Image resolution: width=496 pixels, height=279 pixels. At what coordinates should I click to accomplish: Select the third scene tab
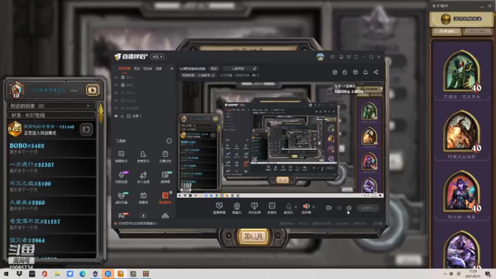[x=148, y=68]
